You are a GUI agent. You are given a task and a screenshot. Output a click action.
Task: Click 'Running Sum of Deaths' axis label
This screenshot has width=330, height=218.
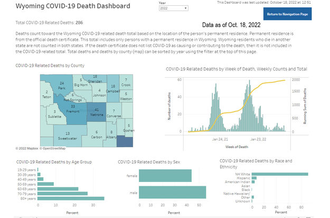[305, 106]
